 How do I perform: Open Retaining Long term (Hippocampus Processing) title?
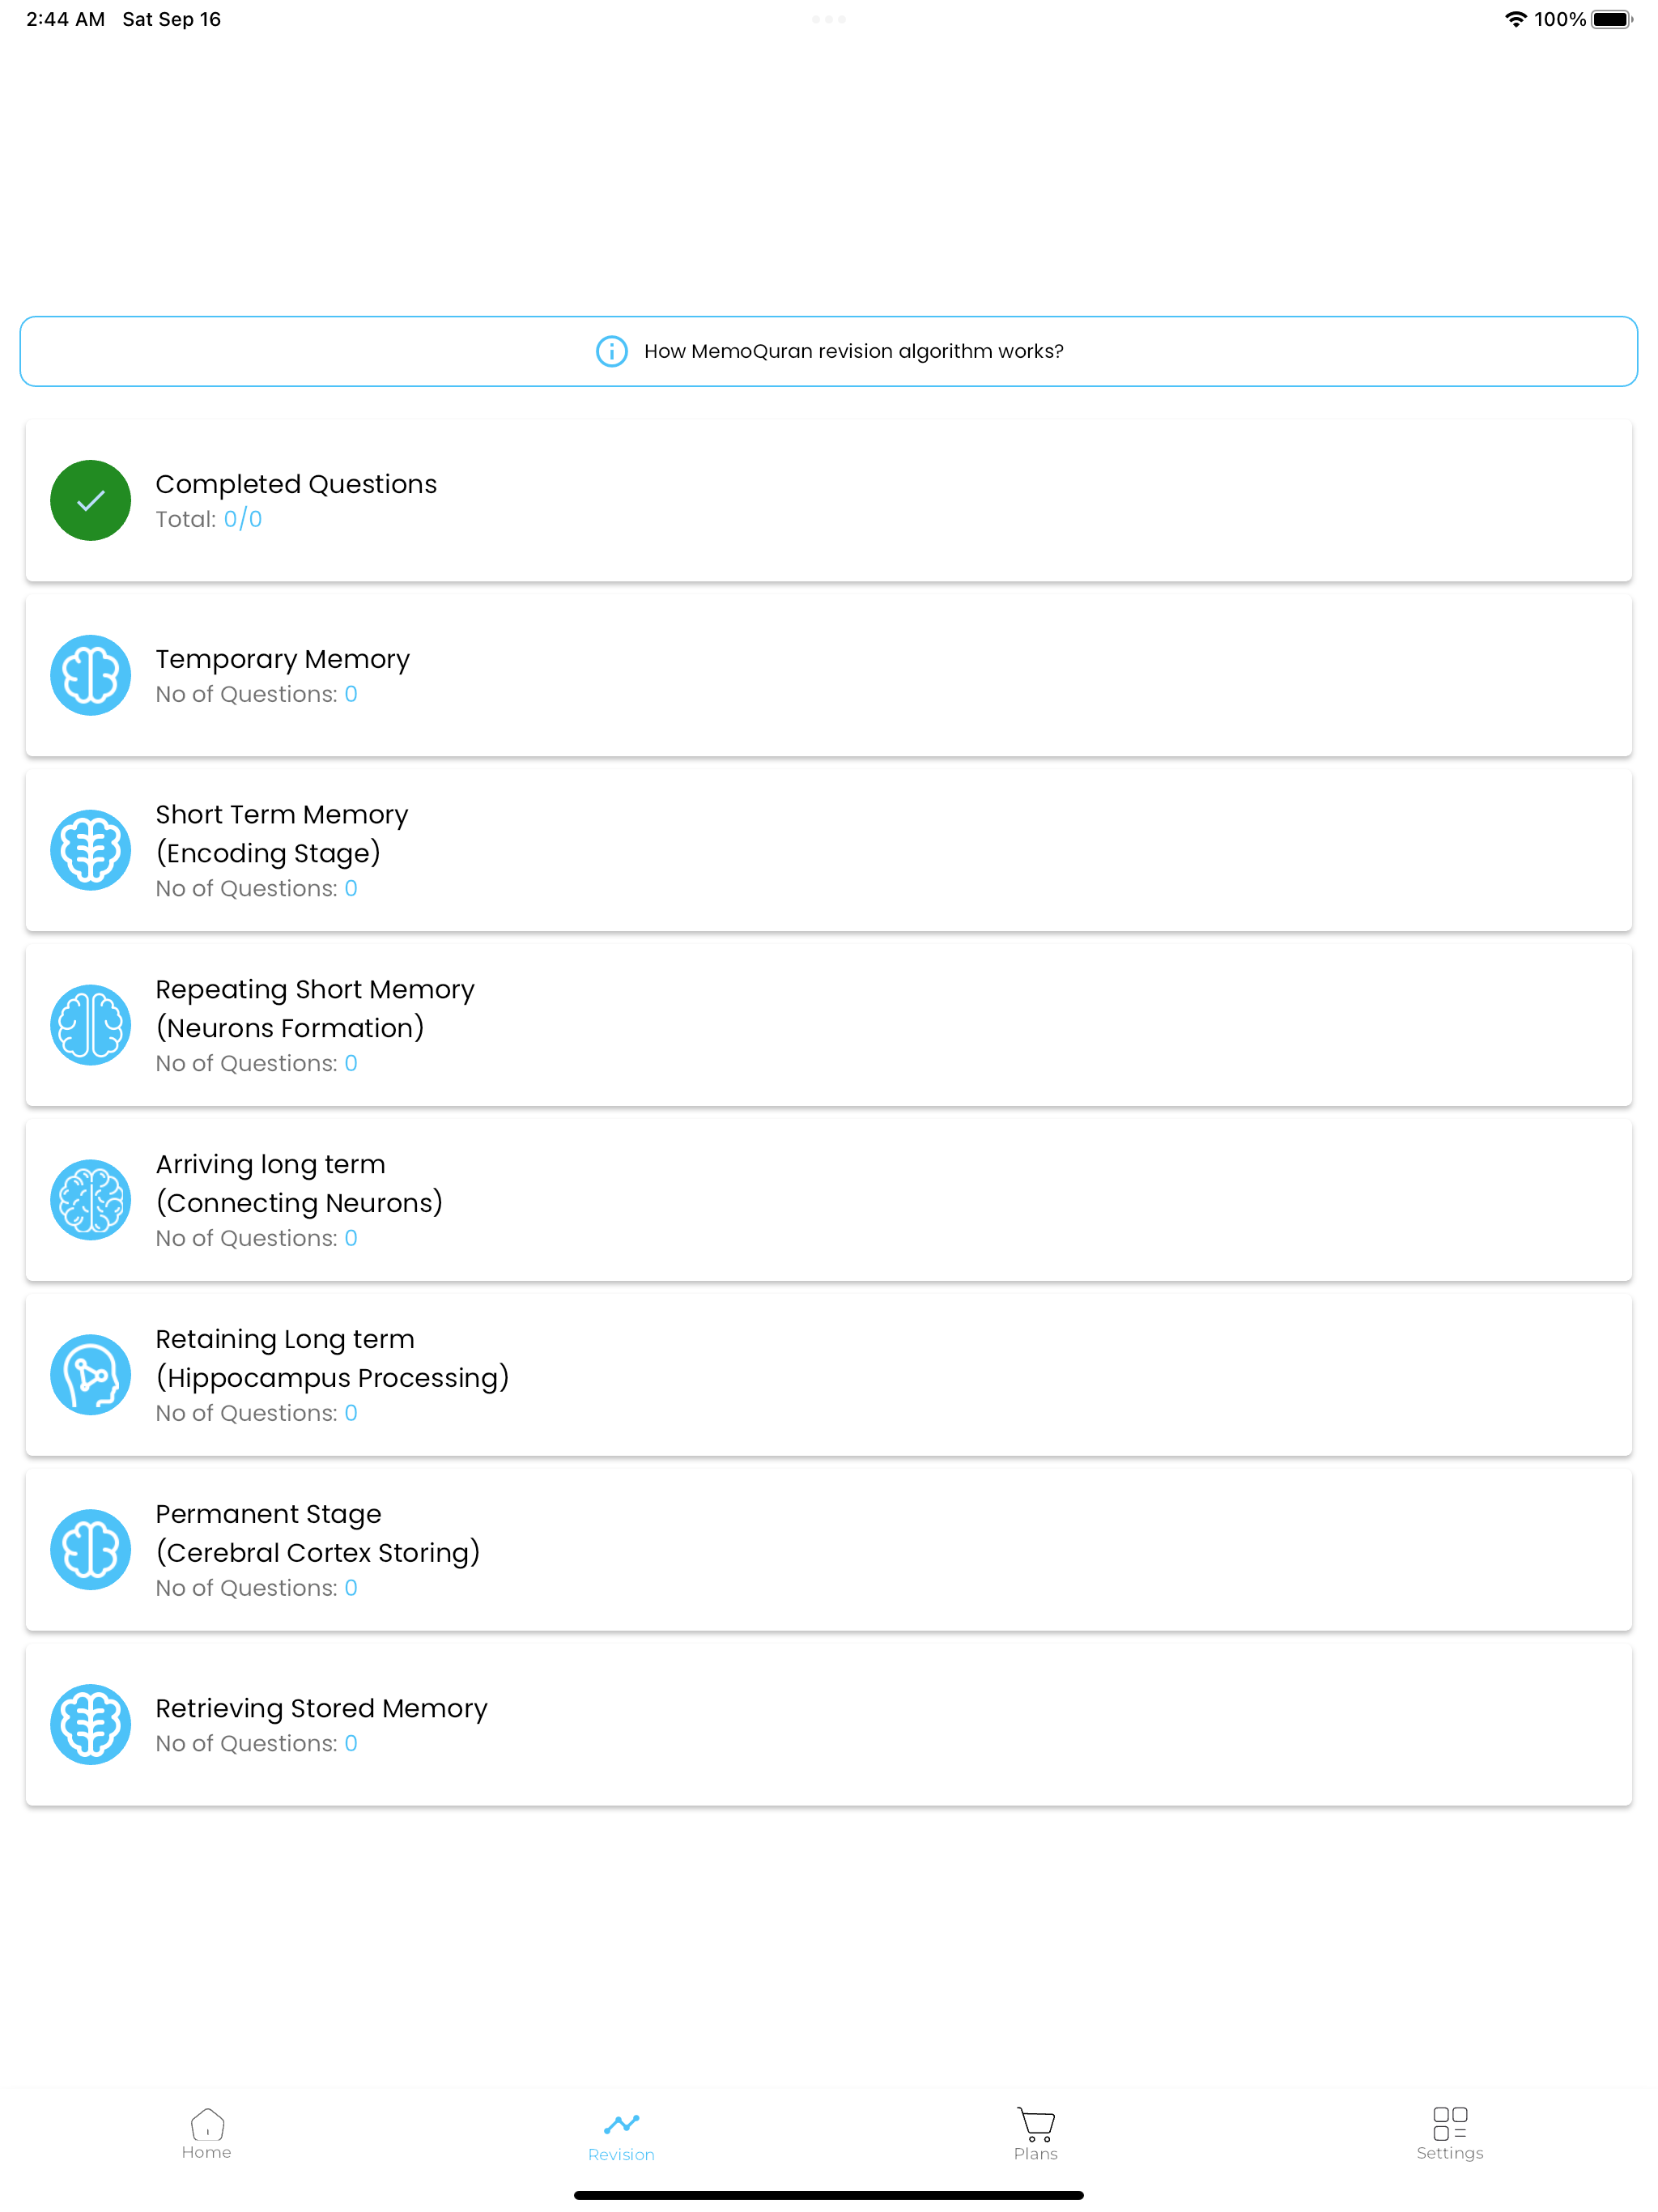333,1358
